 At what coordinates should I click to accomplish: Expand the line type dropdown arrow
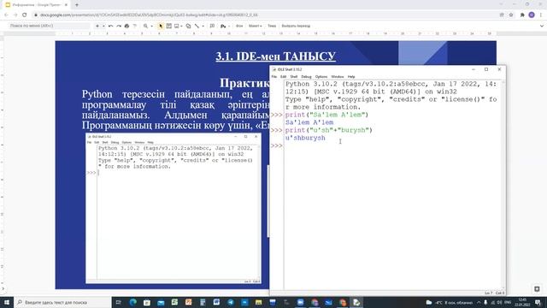click(203, 26)
